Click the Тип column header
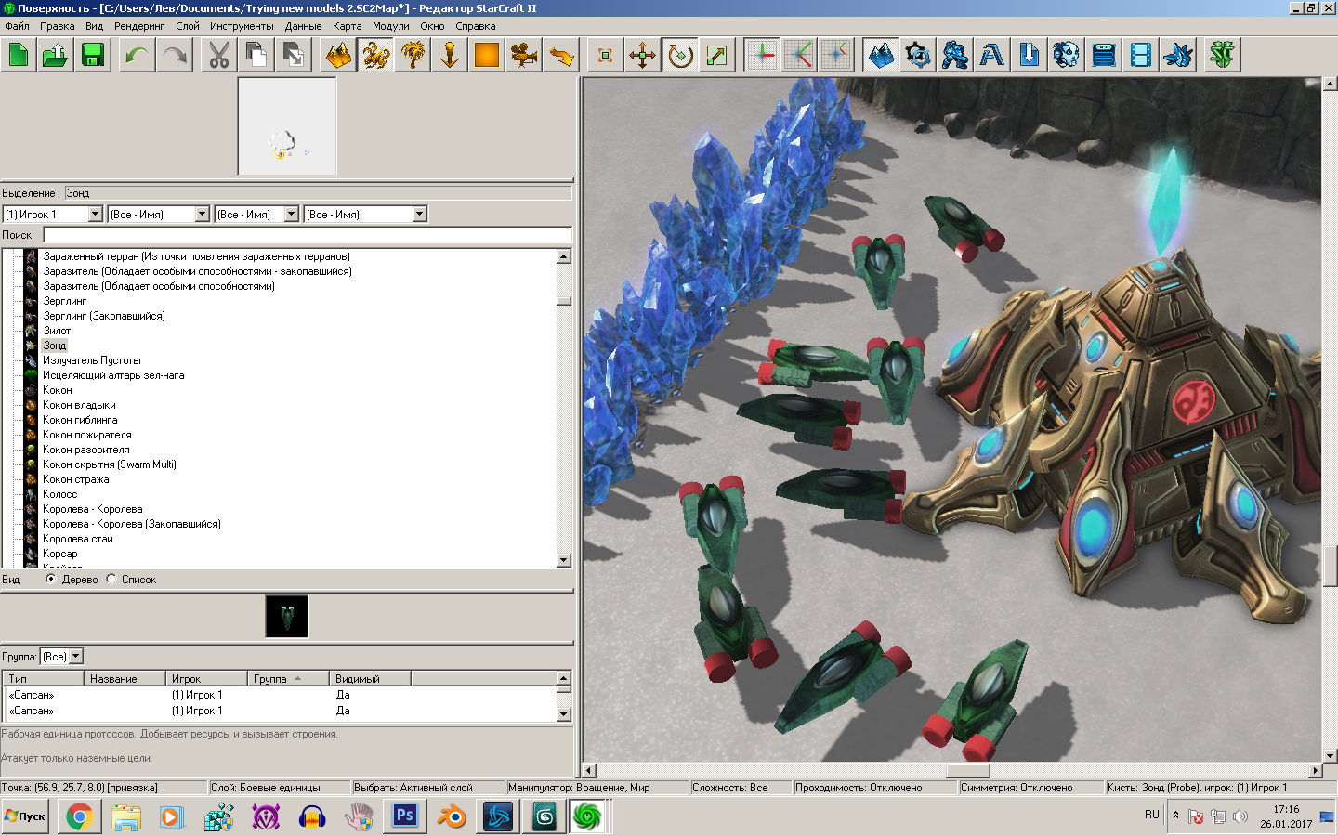1338x836 pixels. [43, 679]
